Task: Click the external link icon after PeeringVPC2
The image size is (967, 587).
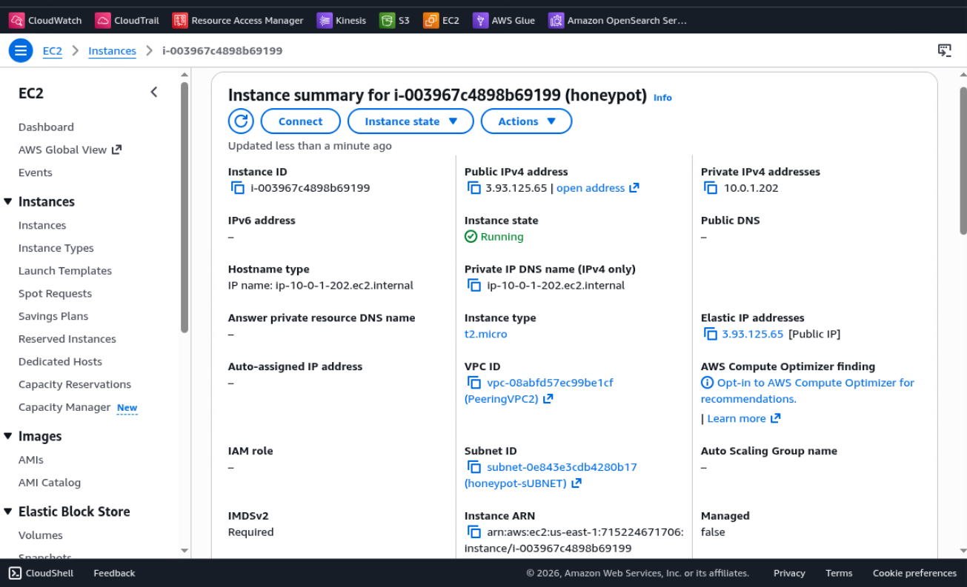Action: tap(548, 399)
